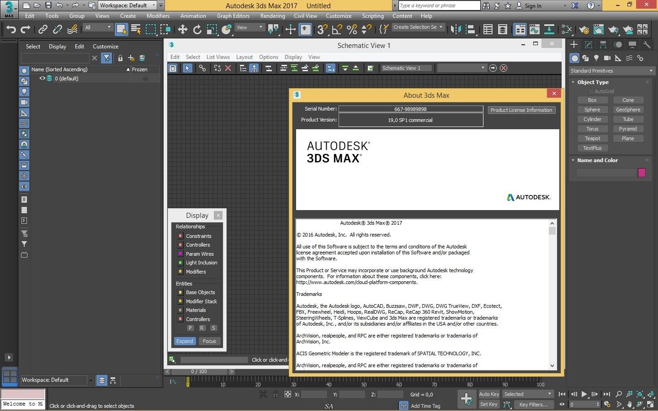Image resolution: width=658 pixels, height=411 pixels.
Task: Click the Teapot primitive button
Action: pos(592,138)
